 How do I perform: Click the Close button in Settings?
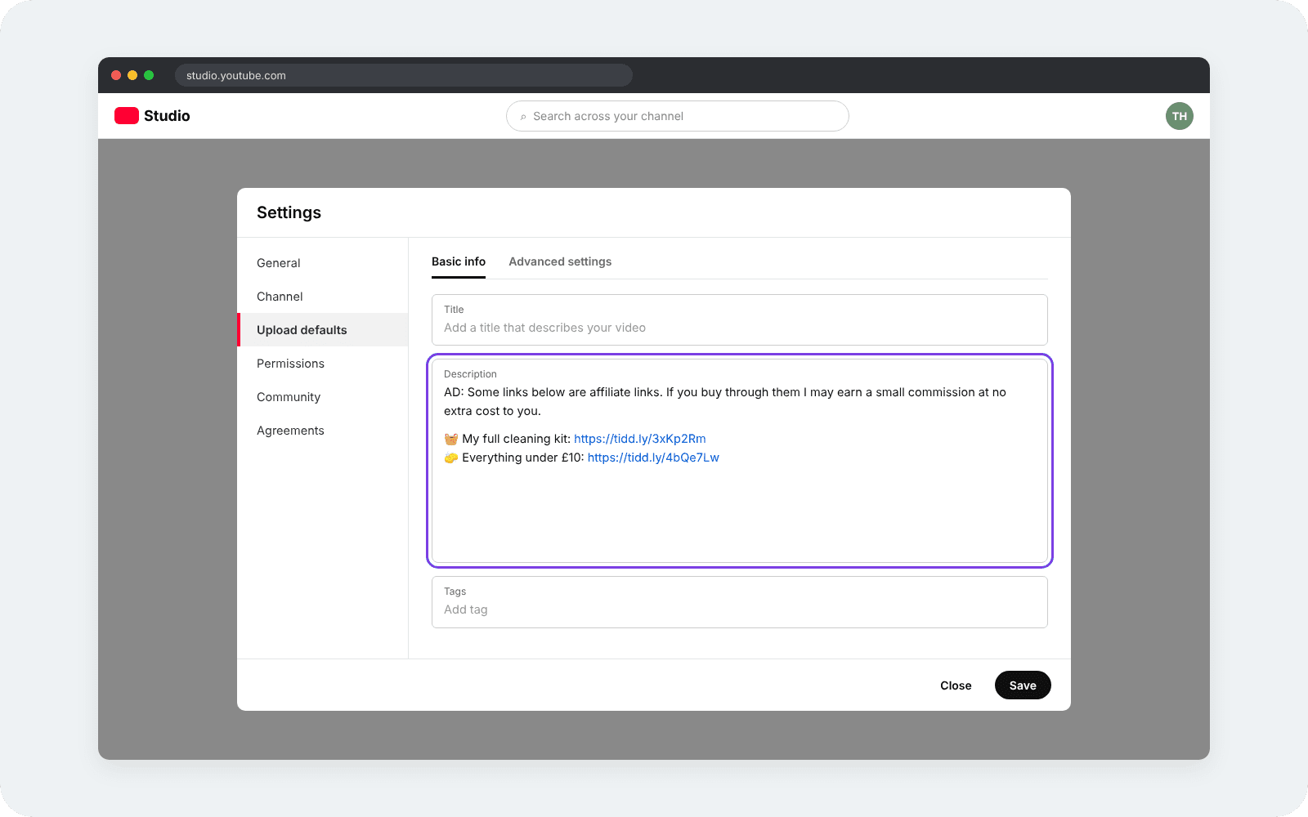[956, 685]
